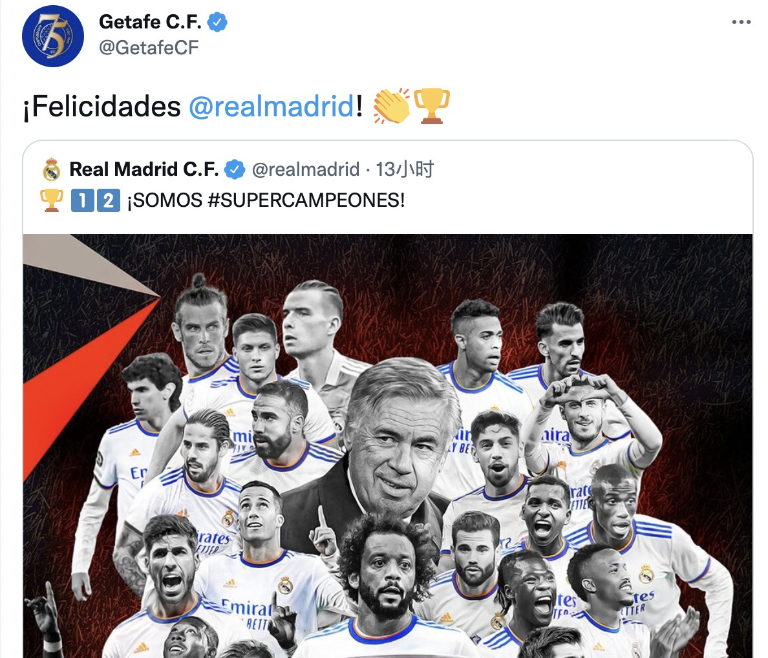The image size is (768, 658).
Task: Click the Getafe C.F. verified badge
Action: coord(217,23)
